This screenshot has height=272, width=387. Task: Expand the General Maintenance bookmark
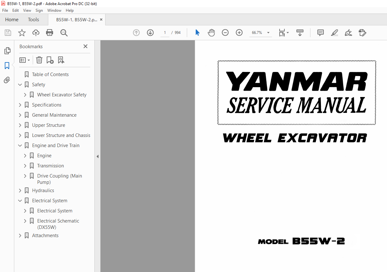20,115
